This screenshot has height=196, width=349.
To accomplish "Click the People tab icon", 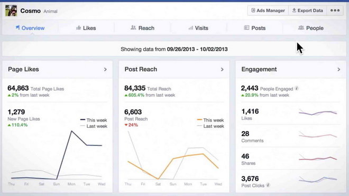I will click(x=301, y=27).
